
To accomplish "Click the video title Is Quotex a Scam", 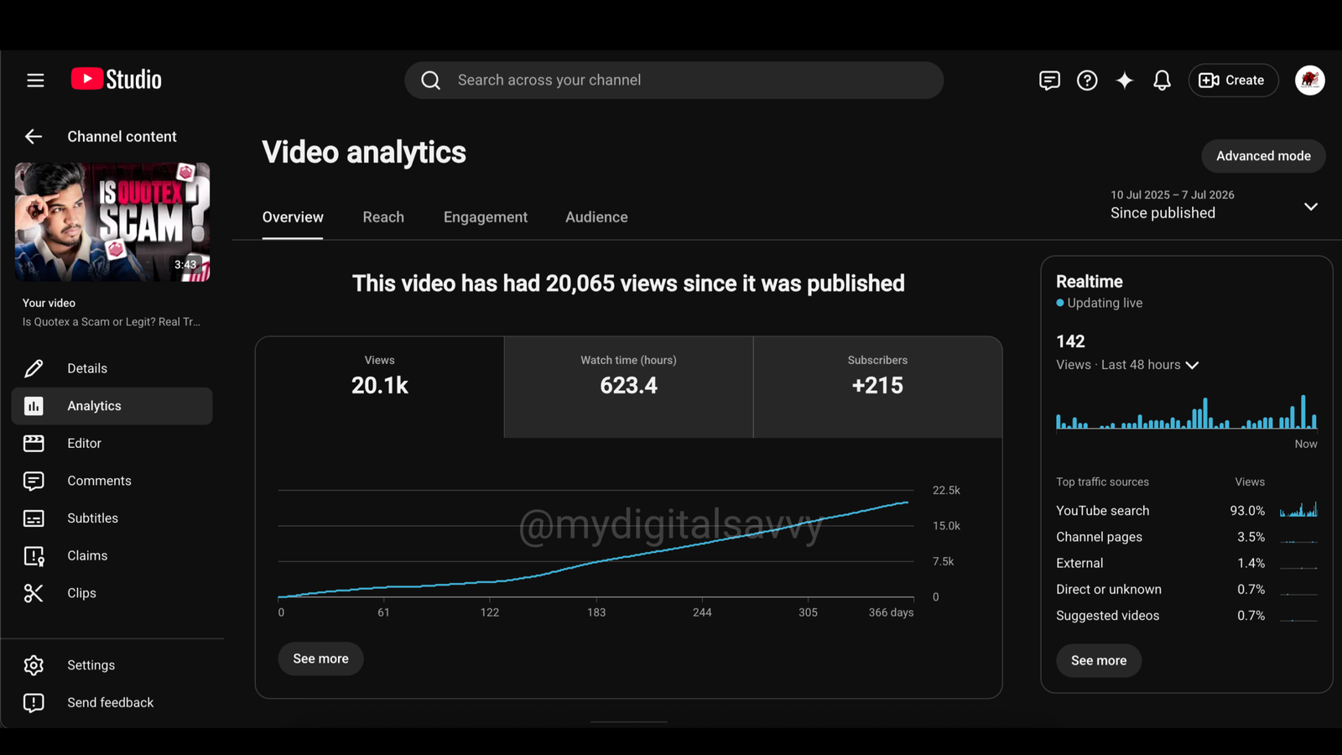I will [x=112, y=322].
